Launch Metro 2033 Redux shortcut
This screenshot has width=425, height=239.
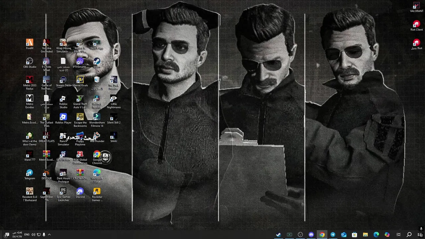point(30,83)
